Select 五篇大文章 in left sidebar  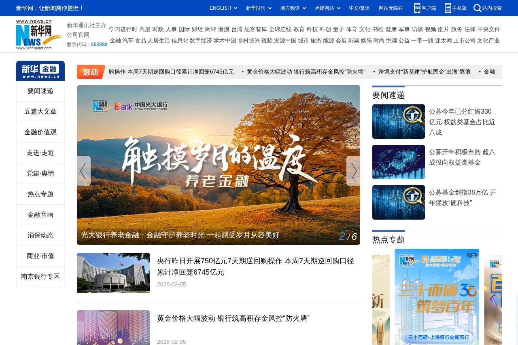(x=40, y=112)
